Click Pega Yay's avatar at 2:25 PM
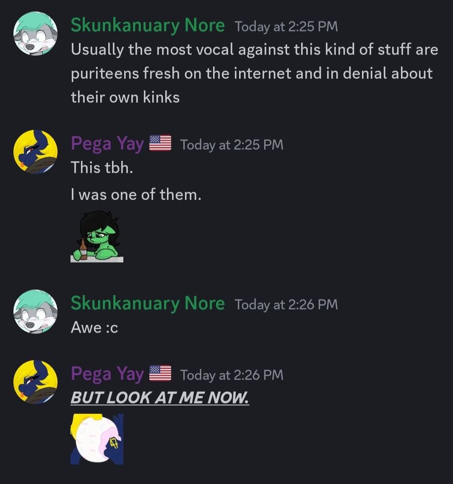453x484 pixels. point(35,151)
